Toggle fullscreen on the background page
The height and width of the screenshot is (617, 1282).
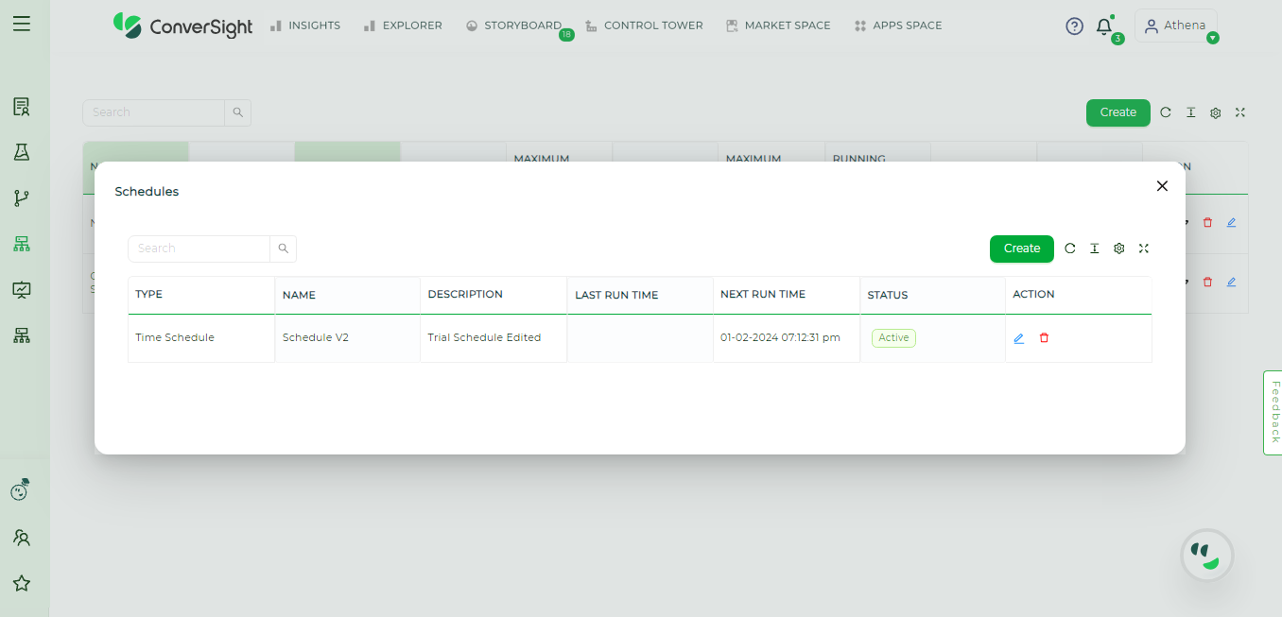[1240, 112]
